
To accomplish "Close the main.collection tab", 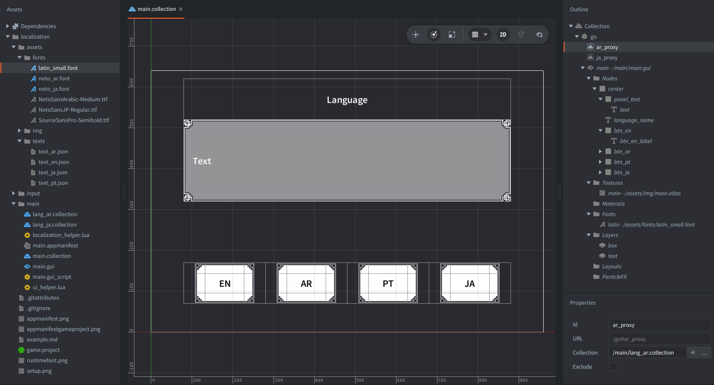I will (181, 9).
